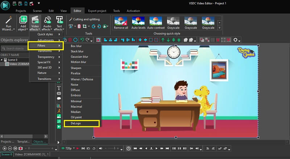Open the Scene 0 timeline tab
Image resolution: width=290 pixels, height=159 pixels.
7,155
